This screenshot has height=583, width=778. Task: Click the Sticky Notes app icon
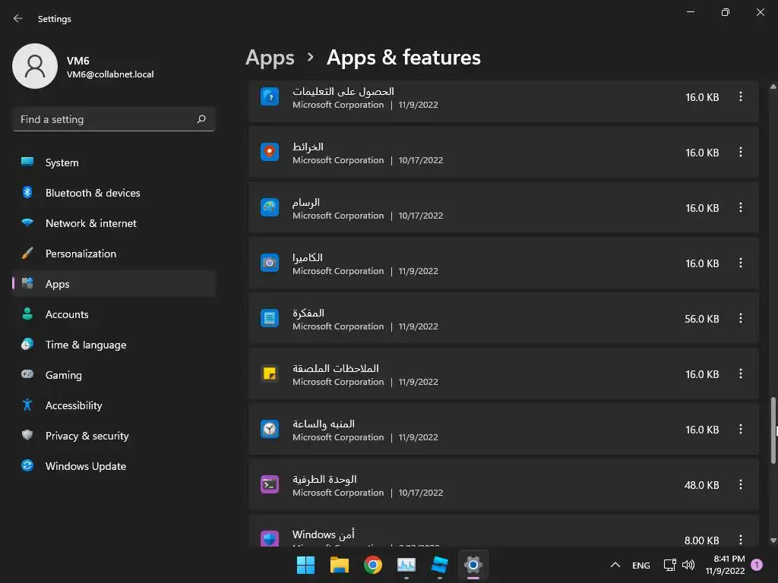pos(270,373)
